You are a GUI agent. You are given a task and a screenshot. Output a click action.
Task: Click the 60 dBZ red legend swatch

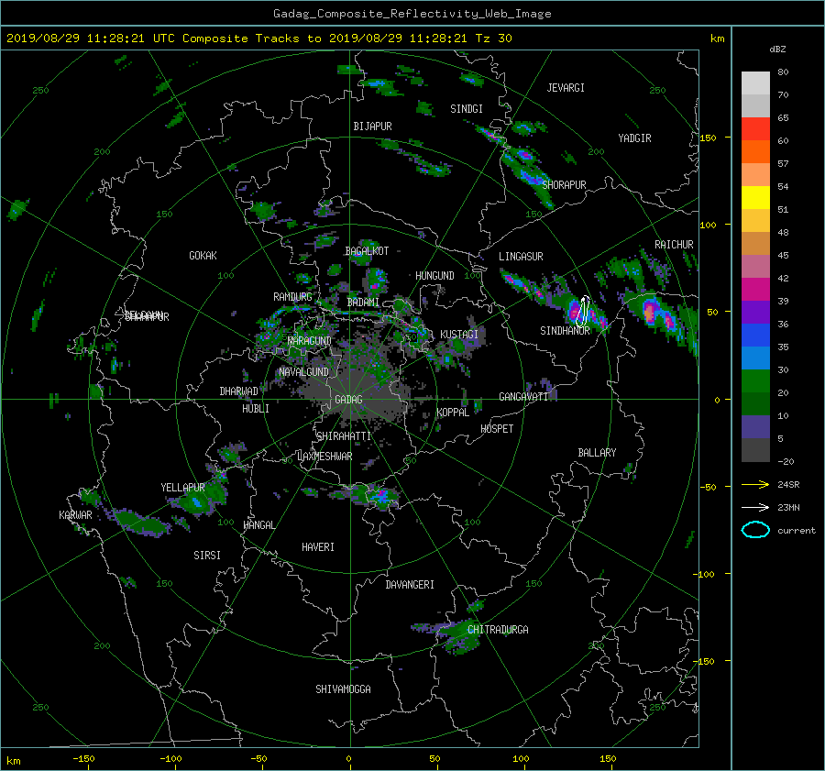click(x=755, y=129)
